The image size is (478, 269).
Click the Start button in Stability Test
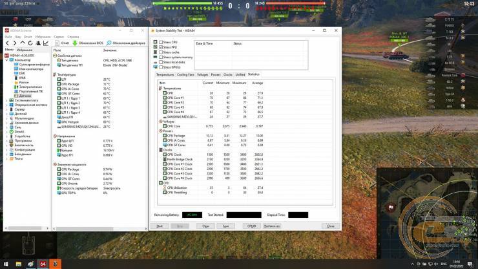click(x=160, y=226)
